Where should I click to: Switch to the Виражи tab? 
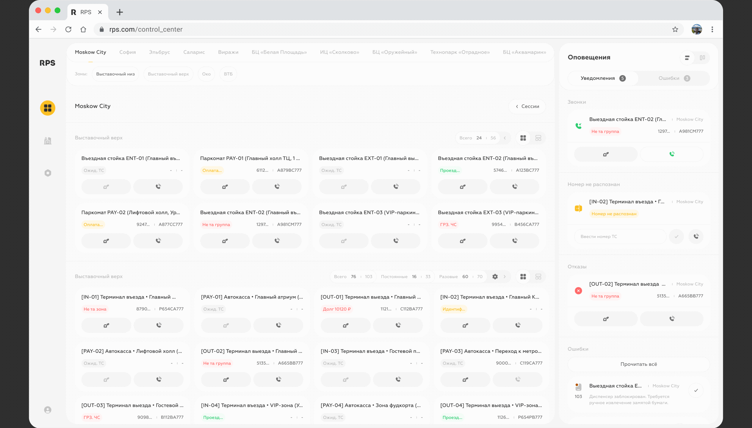[x=228, y=52]
